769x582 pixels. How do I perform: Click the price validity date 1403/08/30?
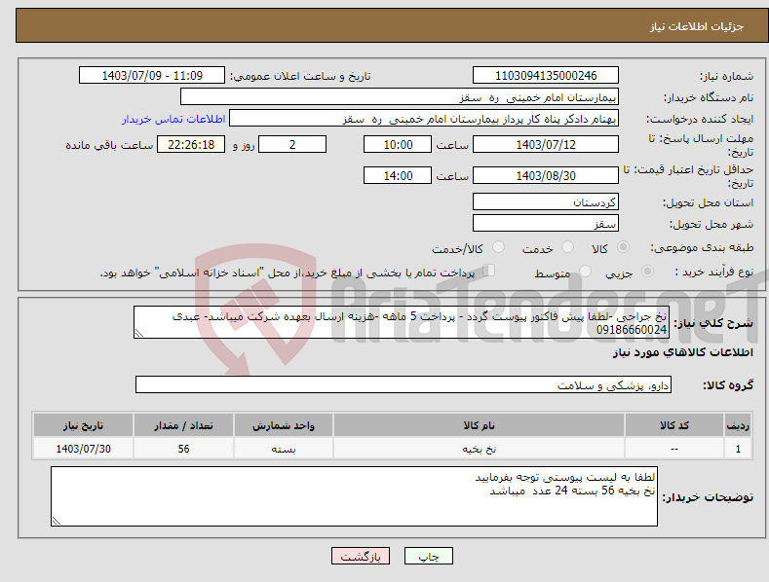(546, 175)
